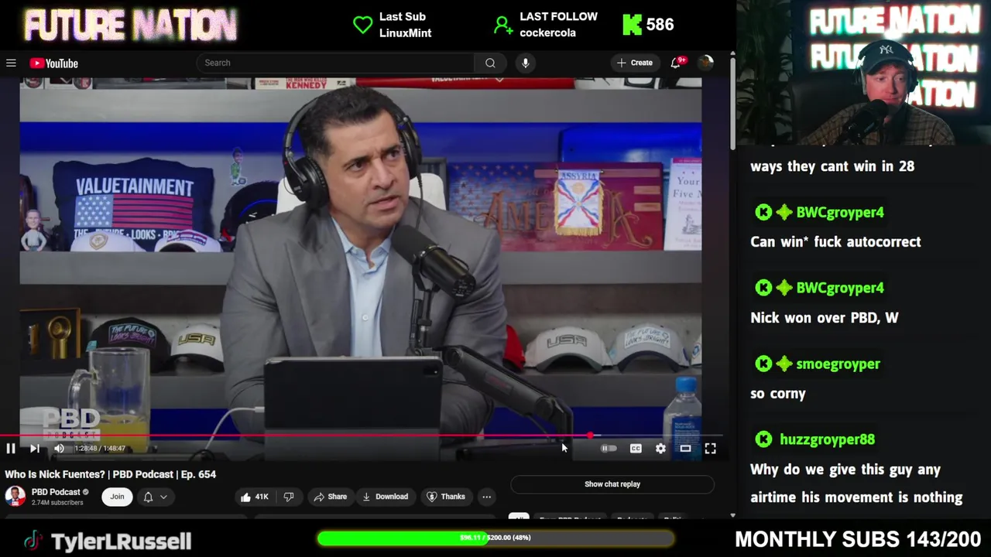Click chat message "ways they cant win in 28"
Screen dimensions: 991x557
click(832, 166)
